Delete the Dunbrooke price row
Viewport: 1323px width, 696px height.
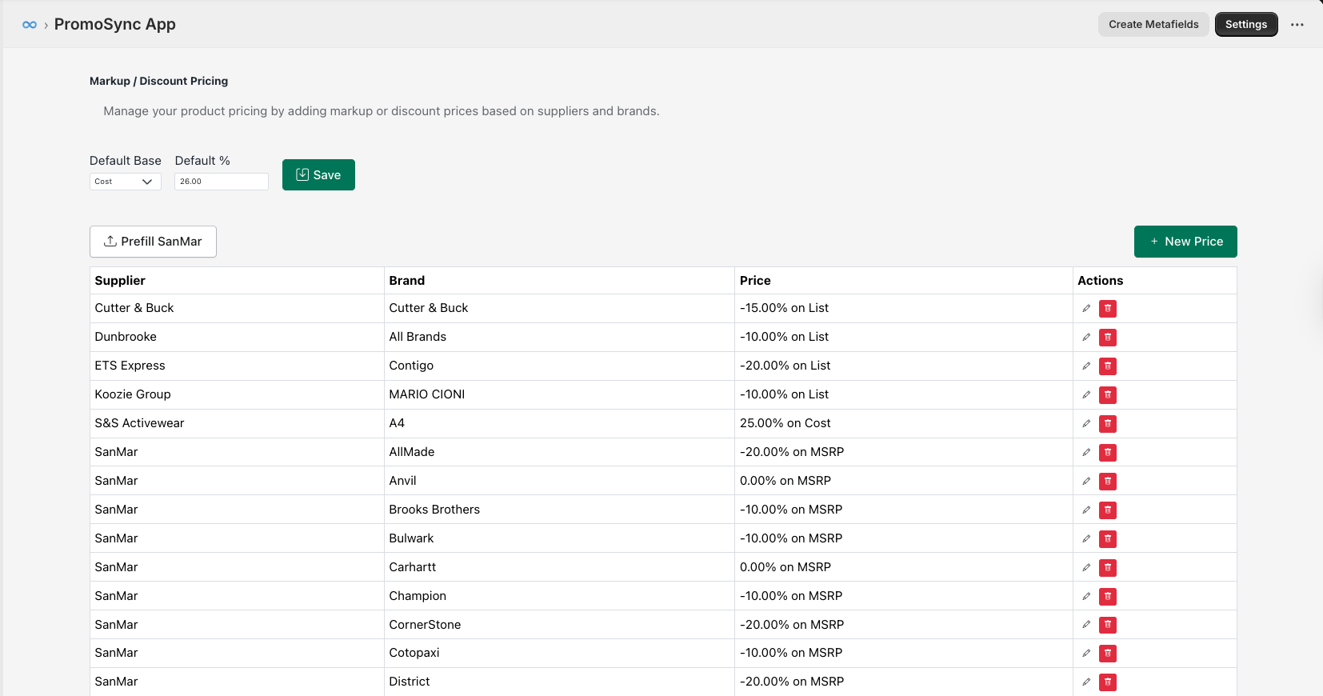[1108, 338]
